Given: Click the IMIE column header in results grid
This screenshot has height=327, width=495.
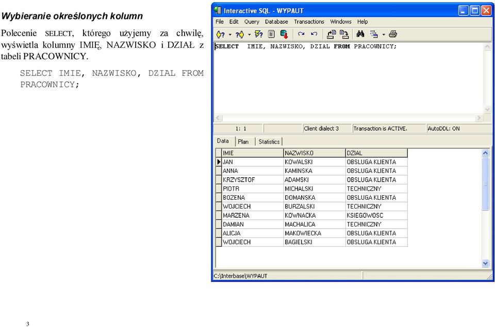Looking at the screenshot, I should pyautogui.click(x=253, y=153).
